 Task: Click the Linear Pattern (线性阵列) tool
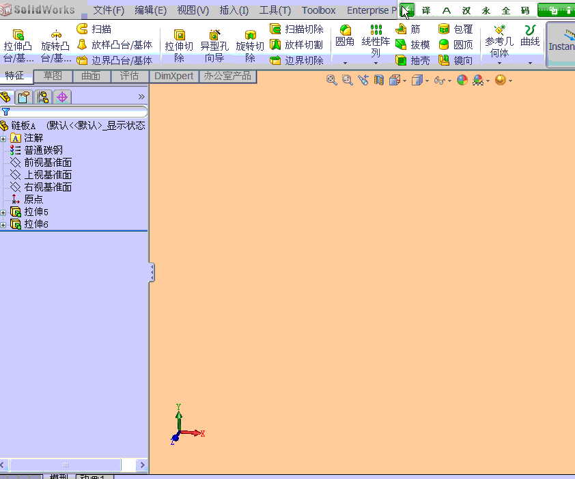[x=376, y=41]
